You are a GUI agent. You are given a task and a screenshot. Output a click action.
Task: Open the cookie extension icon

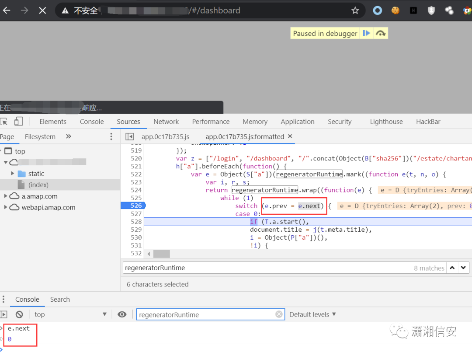pyautogui.click(x=395, y=10)
